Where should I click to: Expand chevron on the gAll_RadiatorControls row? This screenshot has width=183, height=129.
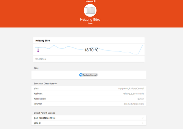143,118
